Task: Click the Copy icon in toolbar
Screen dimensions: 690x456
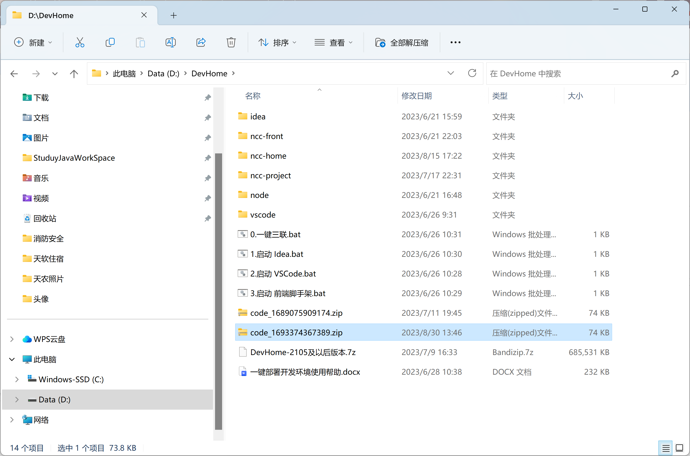Action: pos(110,43)
